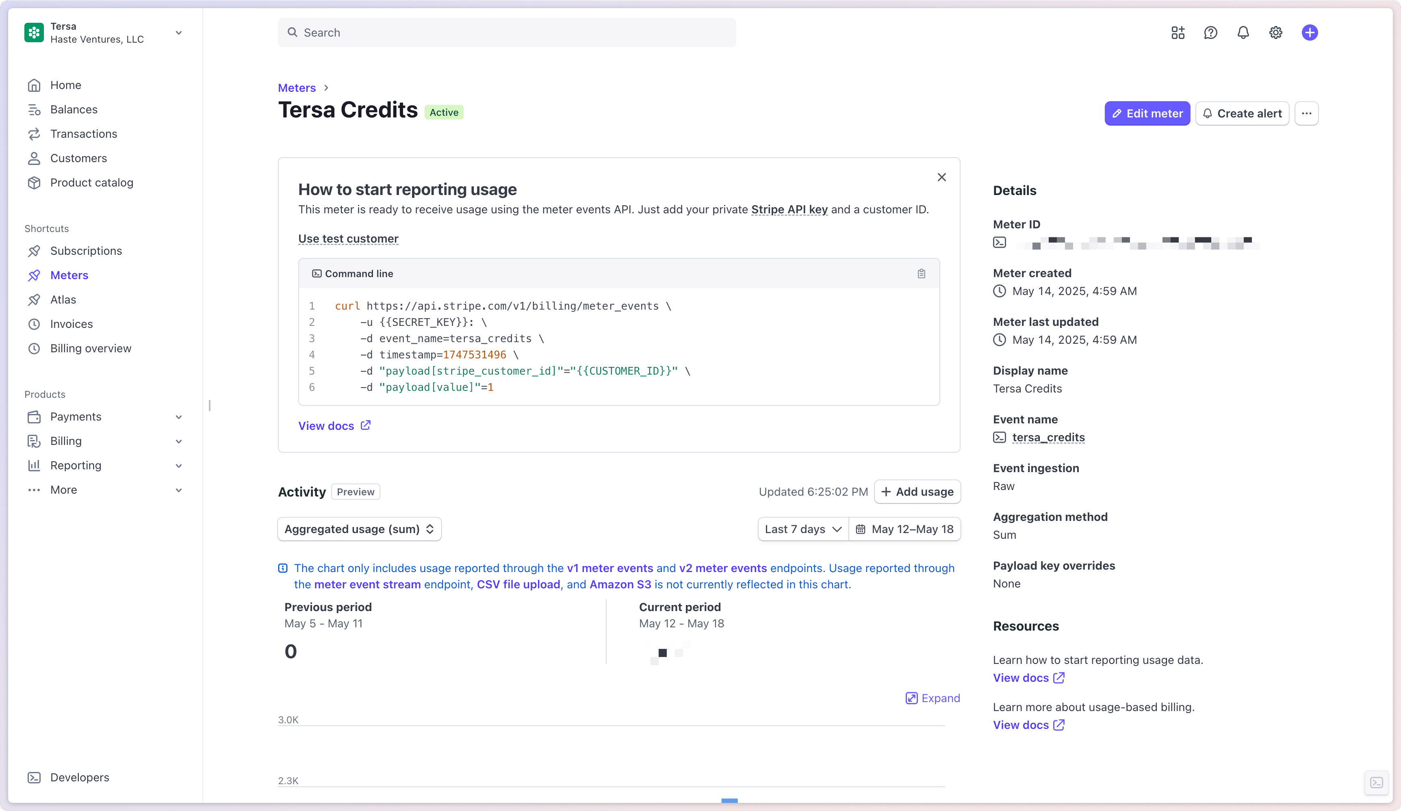Open Invoices shortcut in sidebar
Screen dimensions: 1401x811
coord(71,324)
